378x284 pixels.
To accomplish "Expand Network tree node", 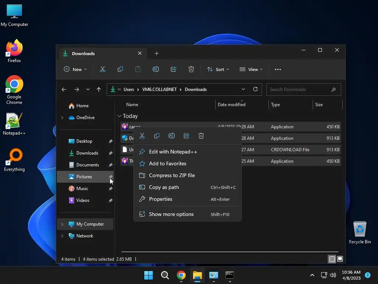I will (x=62, y=236).
